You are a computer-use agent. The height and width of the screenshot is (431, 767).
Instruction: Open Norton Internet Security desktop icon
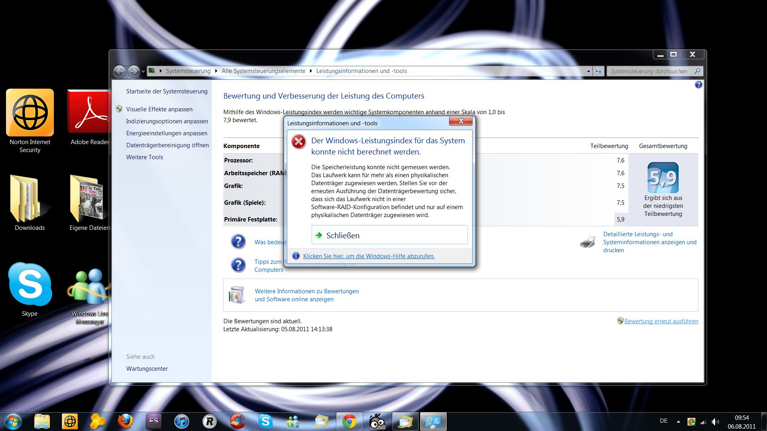[x=30, y=114]
